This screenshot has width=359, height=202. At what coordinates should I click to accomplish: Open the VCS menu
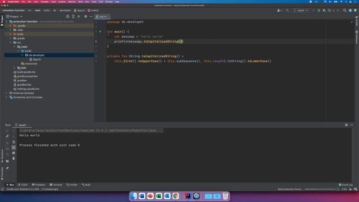(x=101, y=2)
